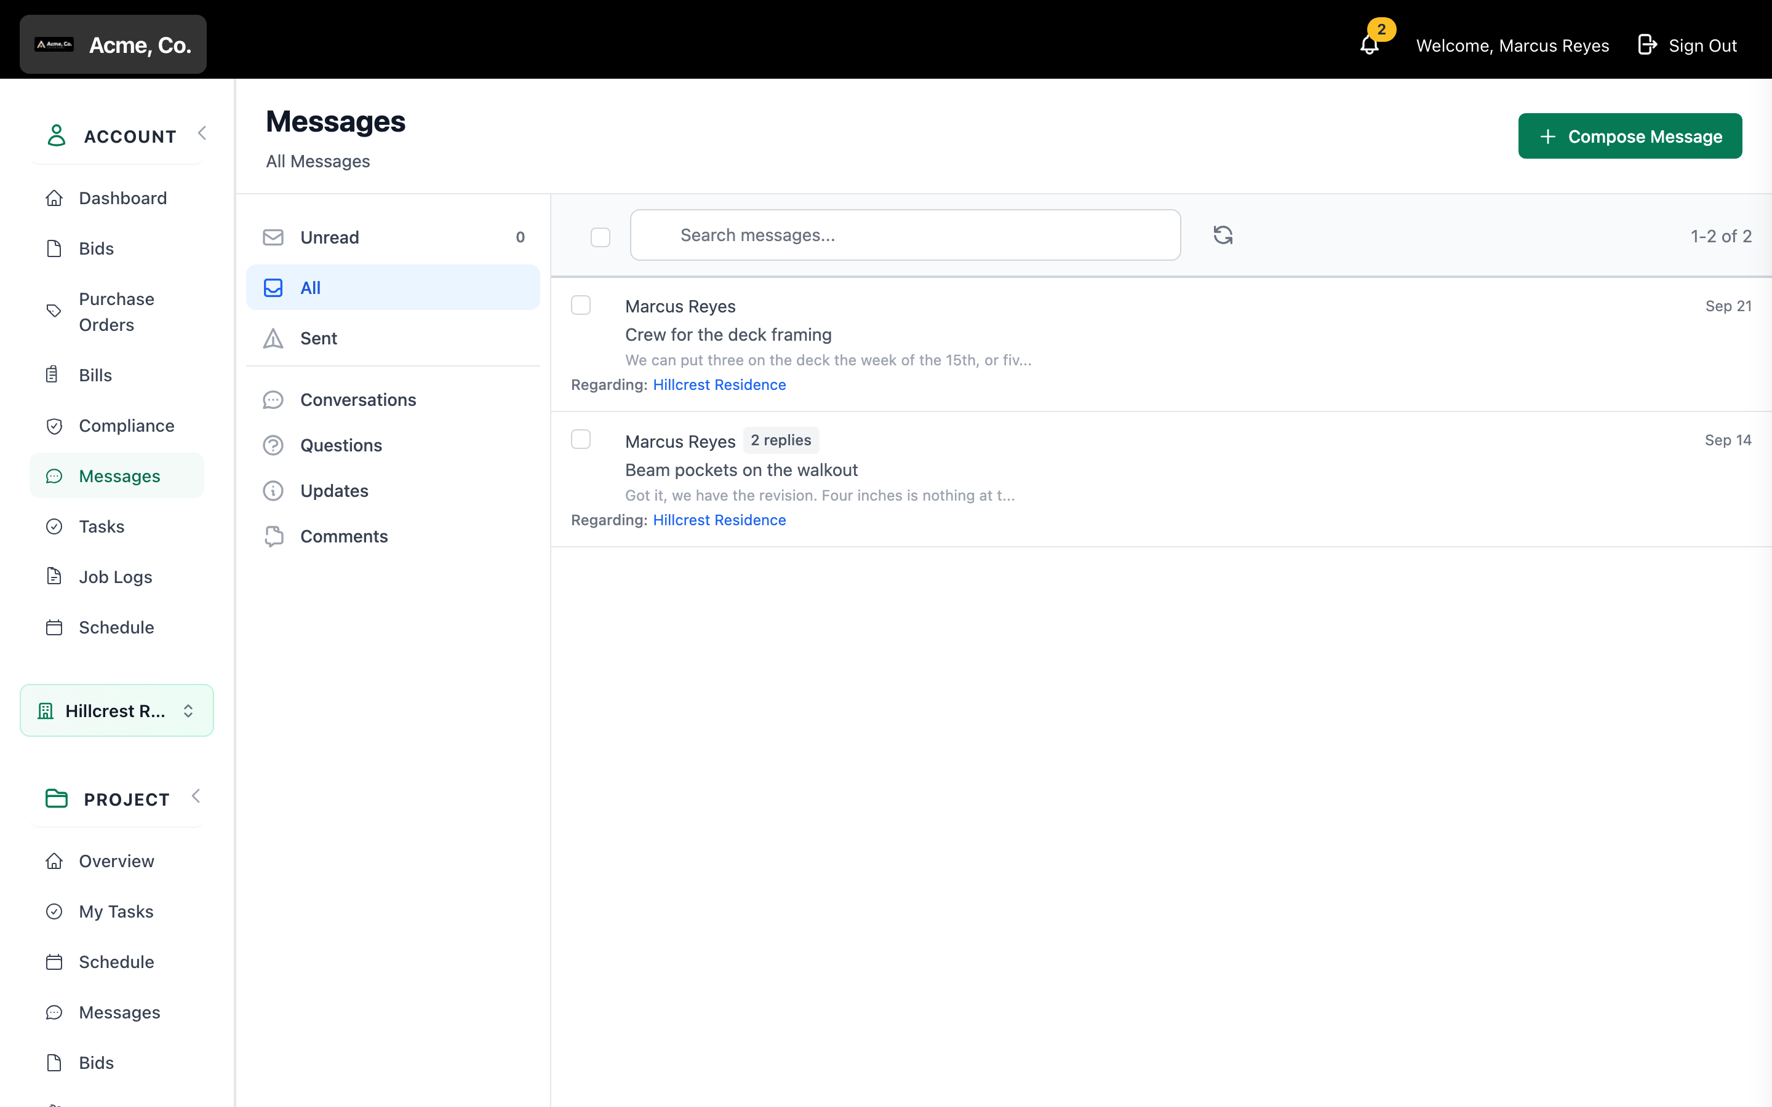Check the 'Beam pockets on the walkout' message
The image size is (1772, 1107).
coord(581,439)
